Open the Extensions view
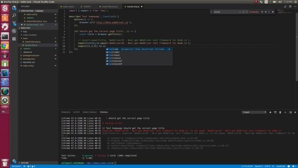Viewport: 298px width, 168px height. coord(14,39)
